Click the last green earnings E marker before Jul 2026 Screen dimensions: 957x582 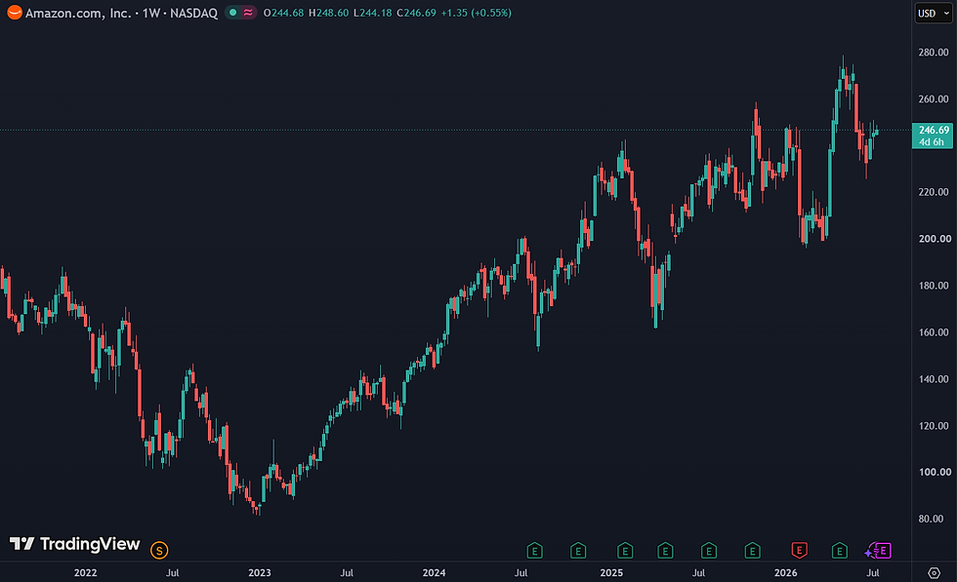(839, 551)
